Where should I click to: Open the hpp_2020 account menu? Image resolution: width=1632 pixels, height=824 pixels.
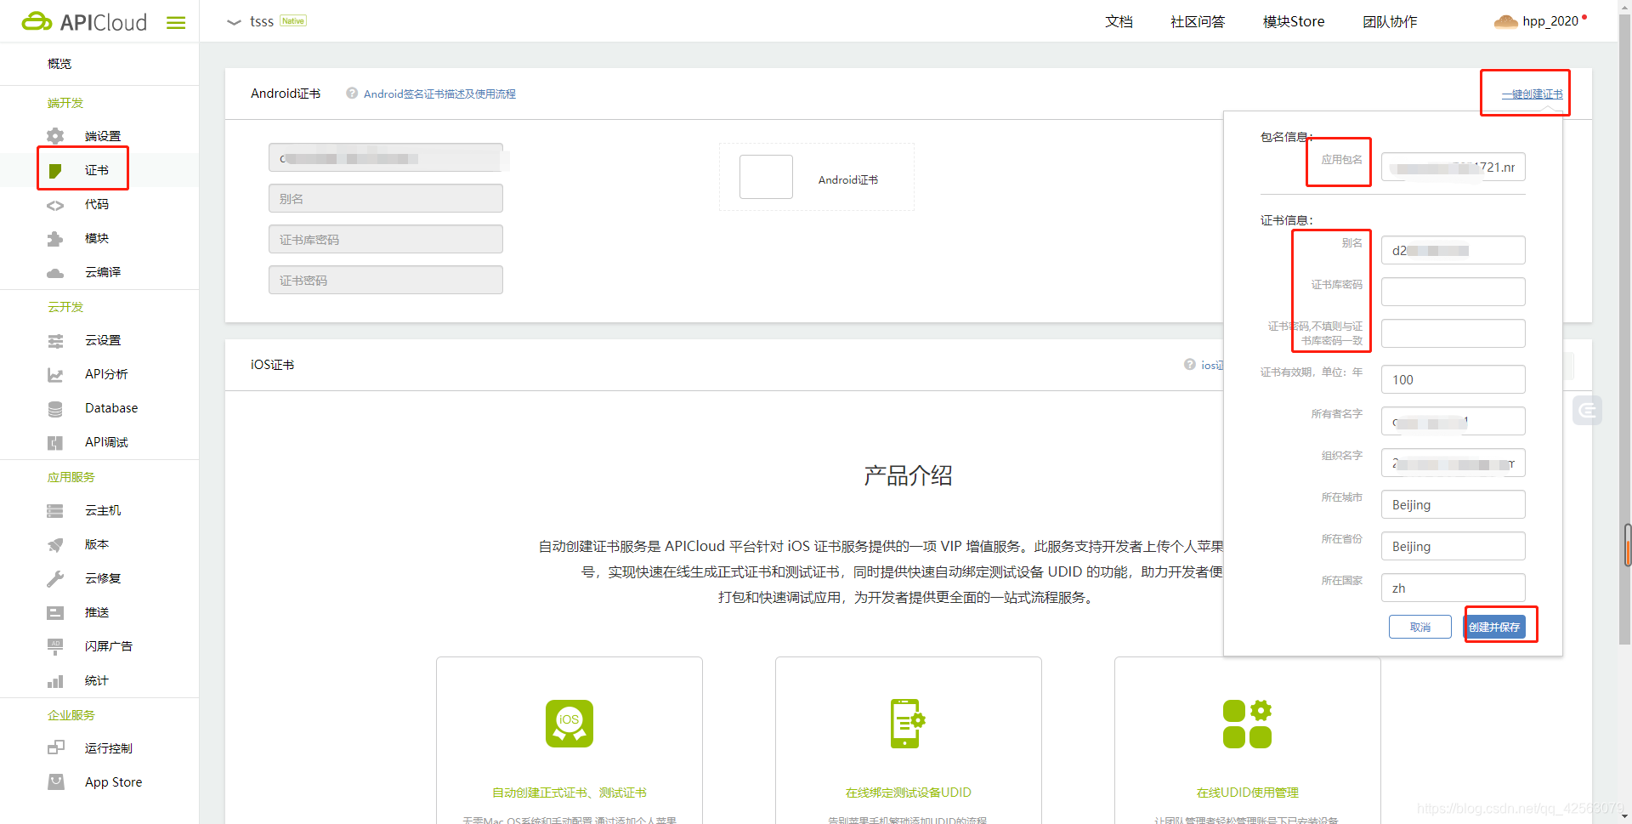pyautogui.click(x=1550, y=21)
